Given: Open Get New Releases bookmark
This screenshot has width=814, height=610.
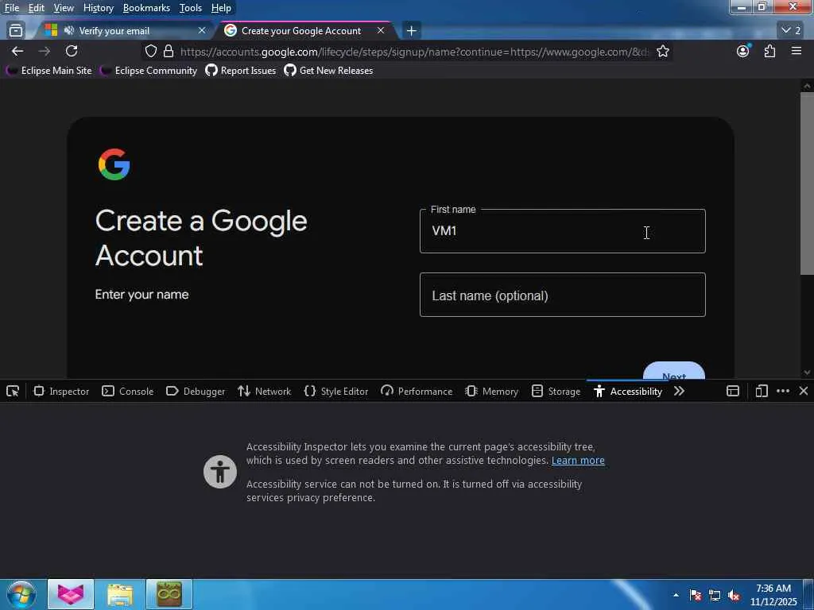Looking at the screenshot, I should click(328, 71).
